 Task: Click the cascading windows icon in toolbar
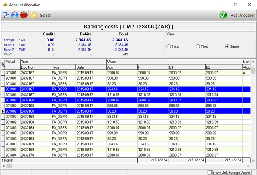point(5,15)
